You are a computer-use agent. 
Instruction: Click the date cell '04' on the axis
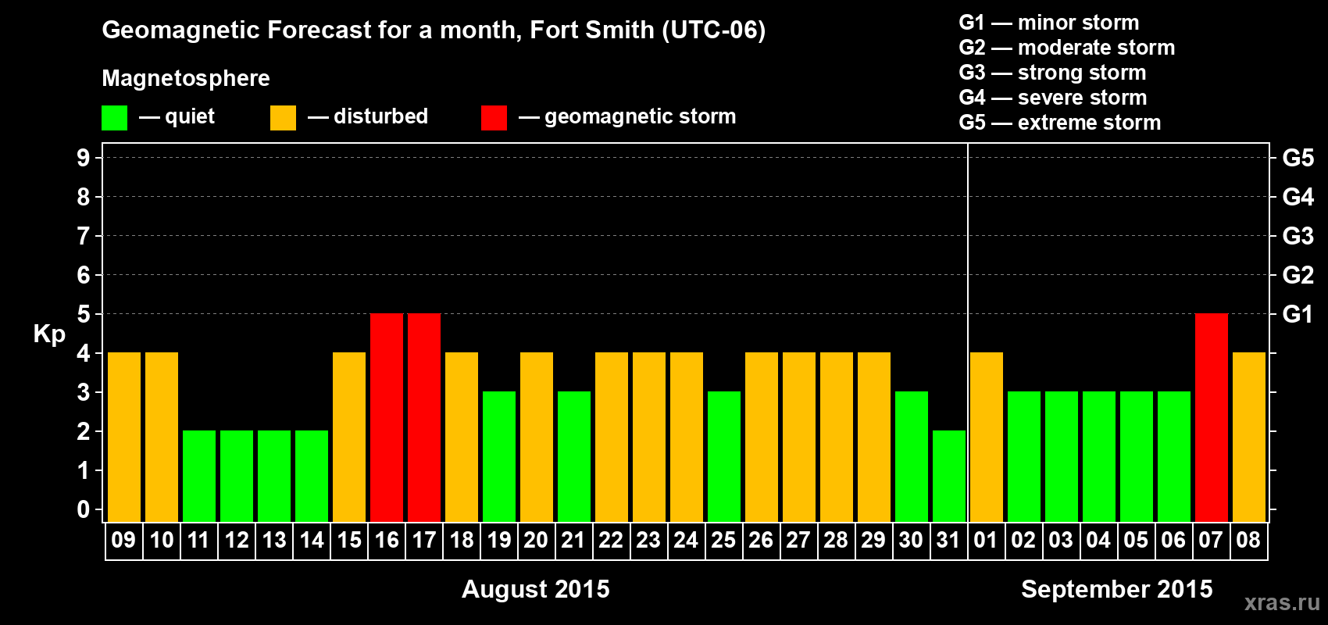1099,541
